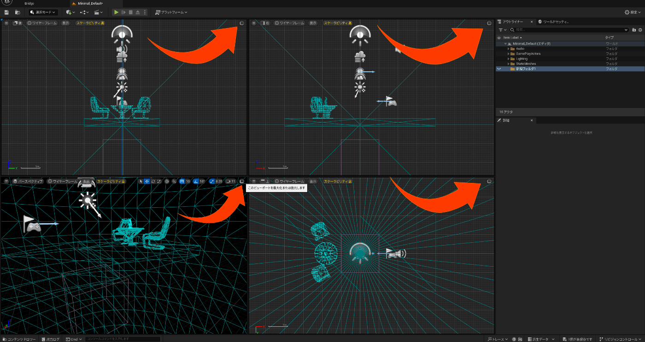Open the コンテンツドロワー content drawer
The height and width of the screenshot is (342, 645).
19,339
